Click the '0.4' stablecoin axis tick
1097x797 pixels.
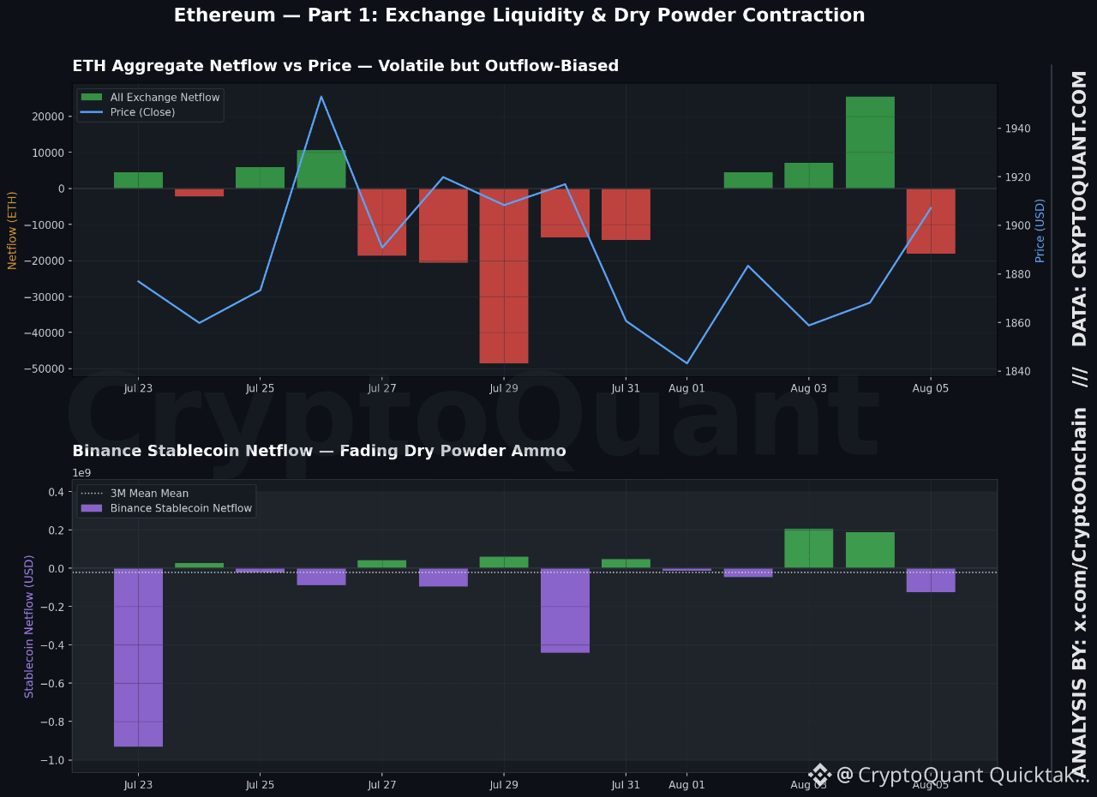[57, 492]
